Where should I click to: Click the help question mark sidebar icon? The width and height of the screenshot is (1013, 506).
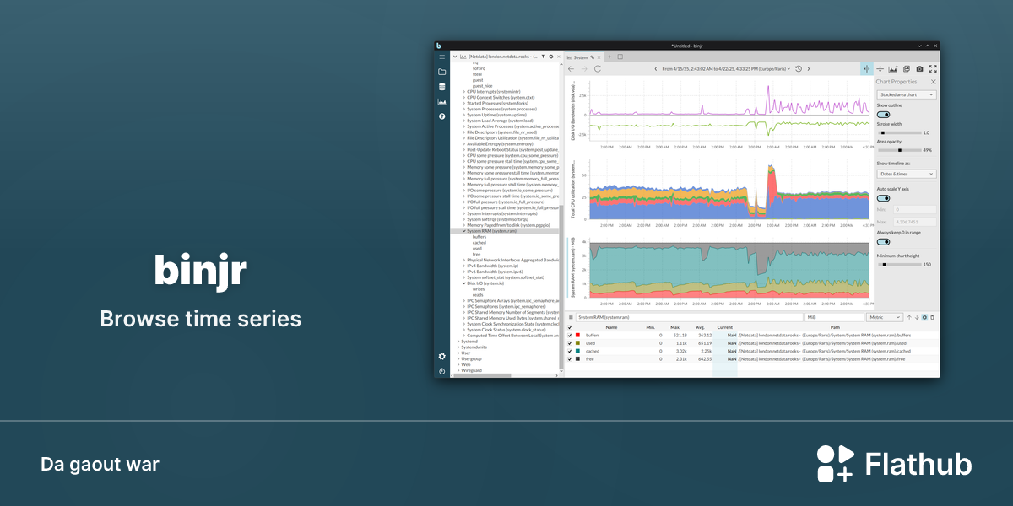(x=441, y=116)
